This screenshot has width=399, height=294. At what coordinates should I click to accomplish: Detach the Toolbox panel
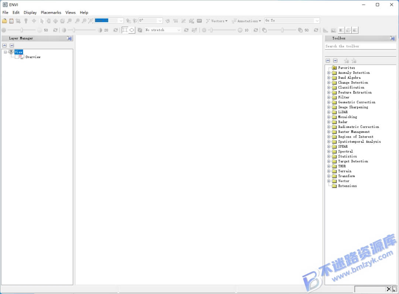point(392,38)
